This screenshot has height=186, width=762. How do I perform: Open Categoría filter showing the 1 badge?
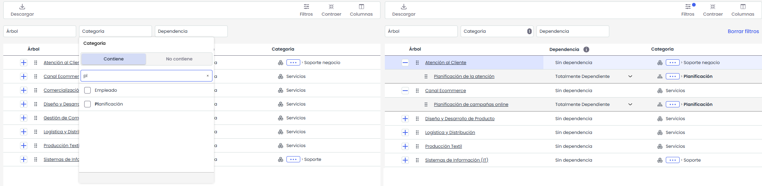[496, 31]
